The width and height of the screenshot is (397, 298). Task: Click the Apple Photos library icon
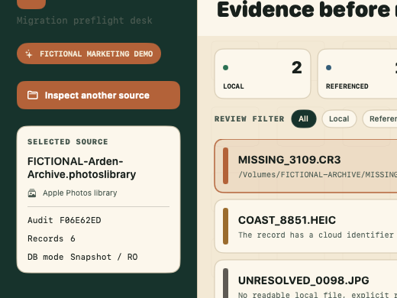pyautogui.click(x=32, y=193)
